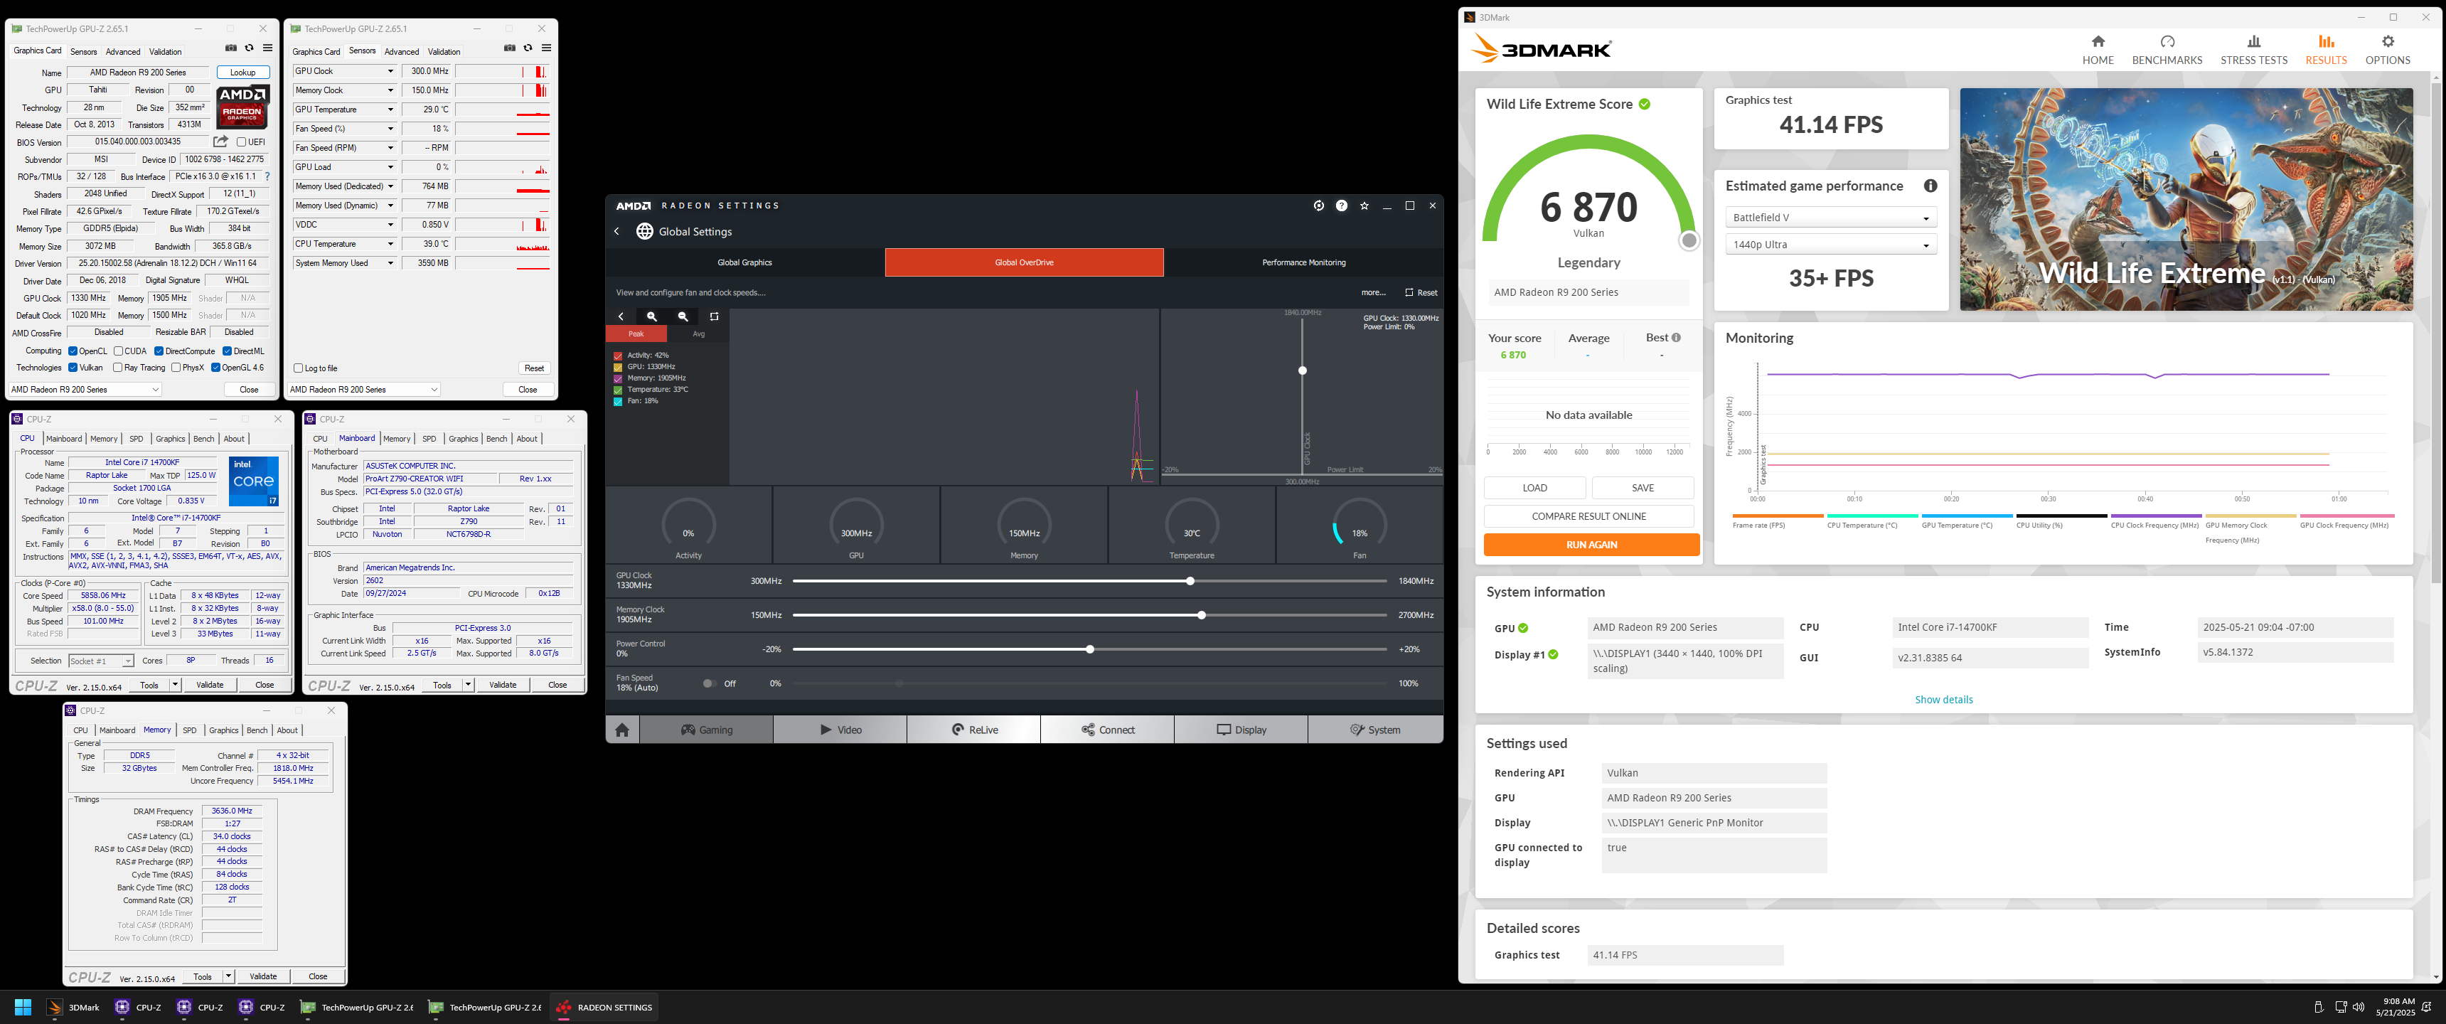Image resolution: width=2446 pixels, height=1024 pixels.
Task: Uncheck Temperature in OverDrive graph legend
Action: pos(618,390)
